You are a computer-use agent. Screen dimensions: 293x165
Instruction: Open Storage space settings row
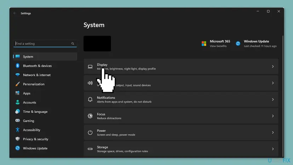point(181,149)
